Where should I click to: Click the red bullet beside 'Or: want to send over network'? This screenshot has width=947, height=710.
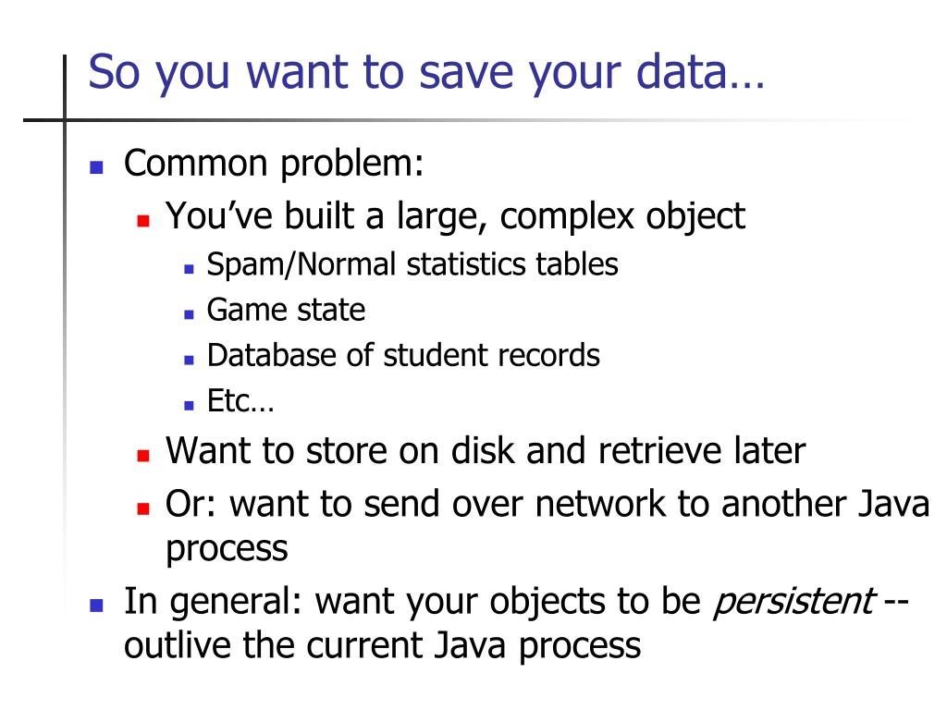tap(143, 508)
